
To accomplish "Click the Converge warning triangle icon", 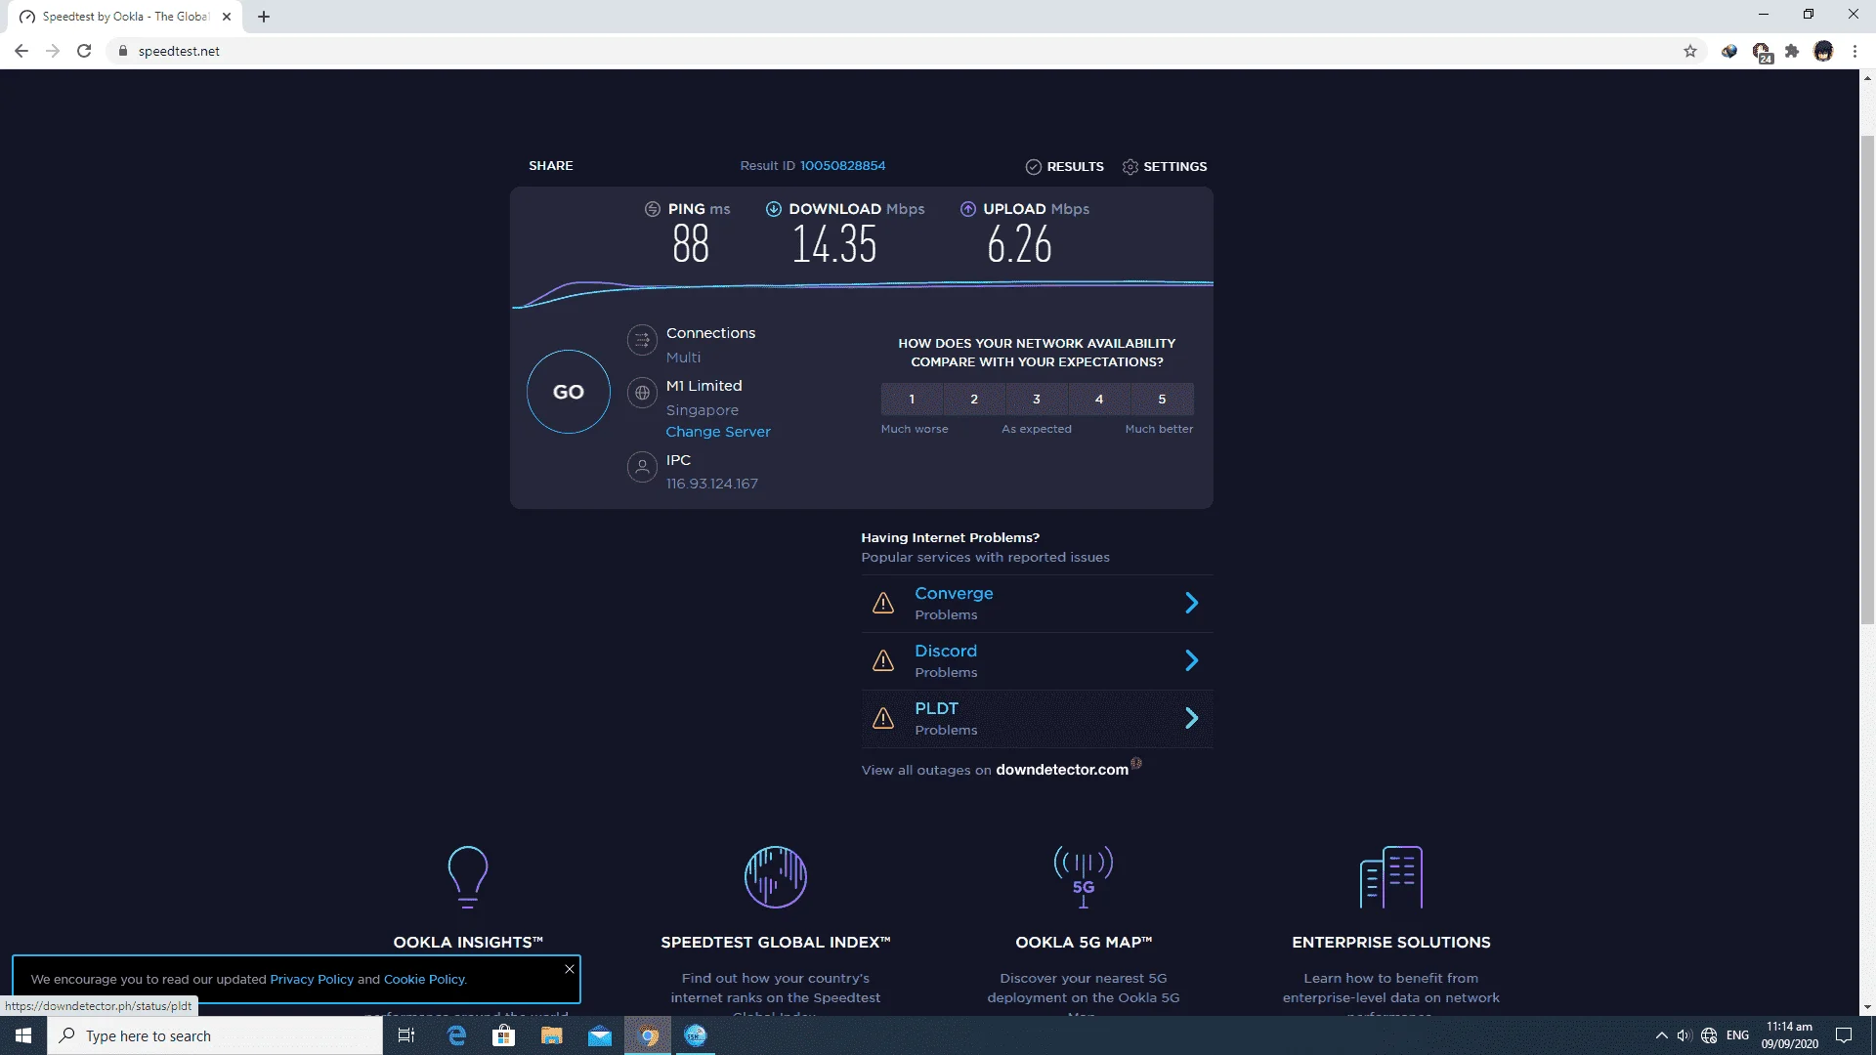I will click(x=883, y=603).
